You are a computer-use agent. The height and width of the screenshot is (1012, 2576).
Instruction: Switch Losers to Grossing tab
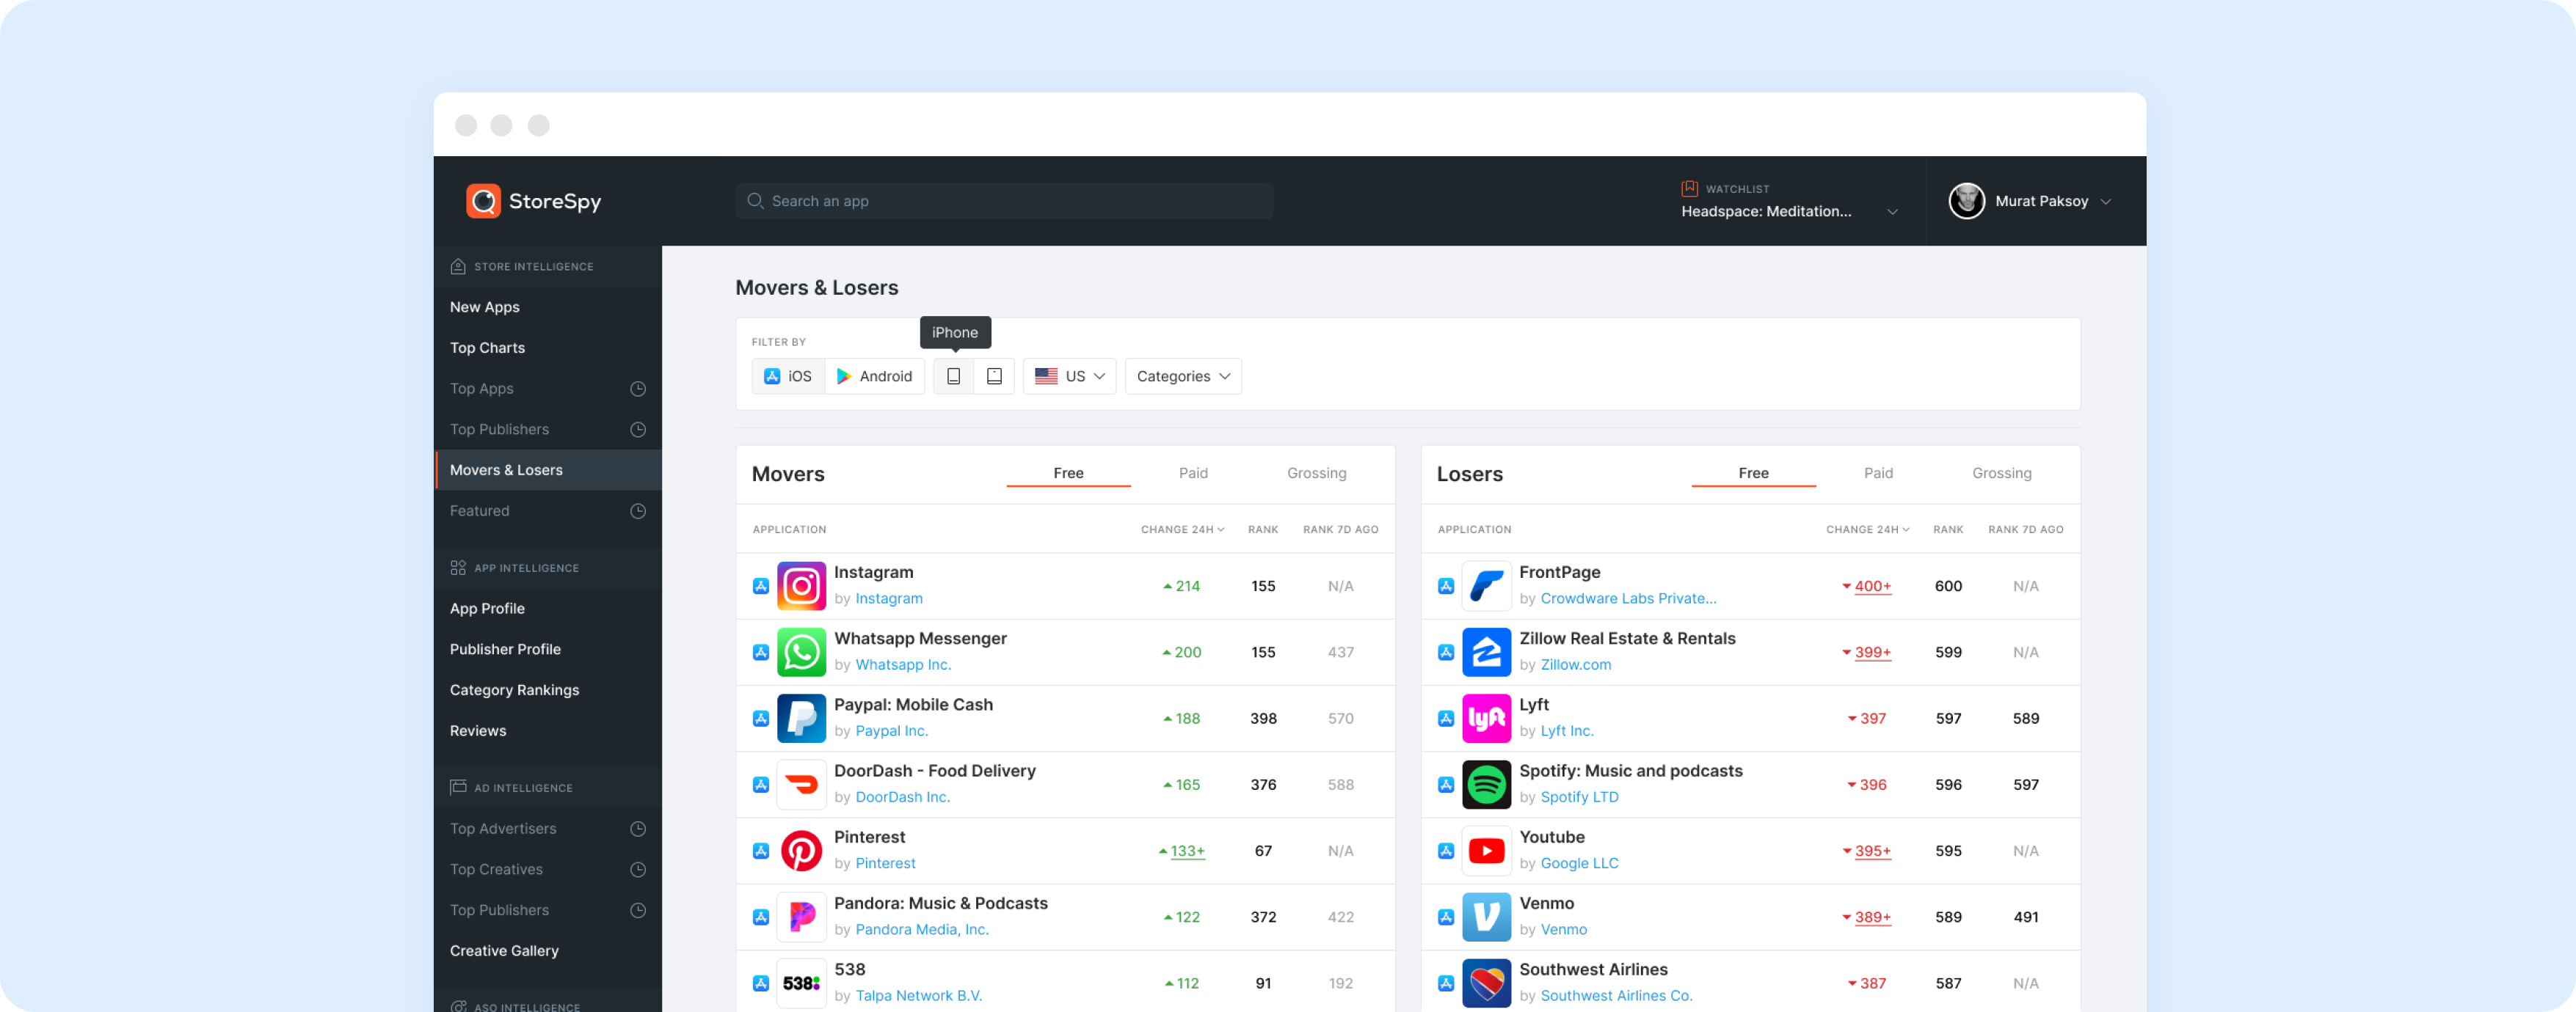pos(2001,472)
